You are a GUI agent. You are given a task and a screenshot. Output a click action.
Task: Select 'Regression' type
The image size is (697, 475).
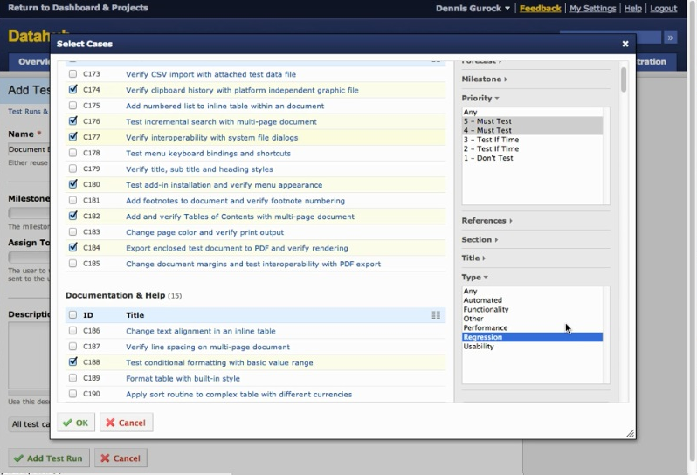533,337
